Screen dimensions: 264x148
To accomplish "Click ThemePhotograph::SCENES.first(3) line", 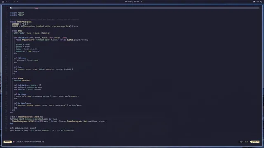I will pyautogui.click(x=59, y=121).
